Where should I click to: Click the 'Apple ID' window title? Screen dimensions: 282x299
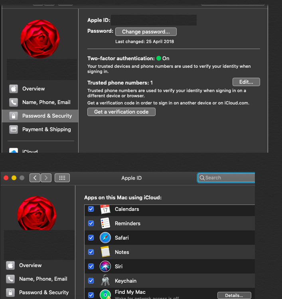pyautogui.click(x=132, y=178)
